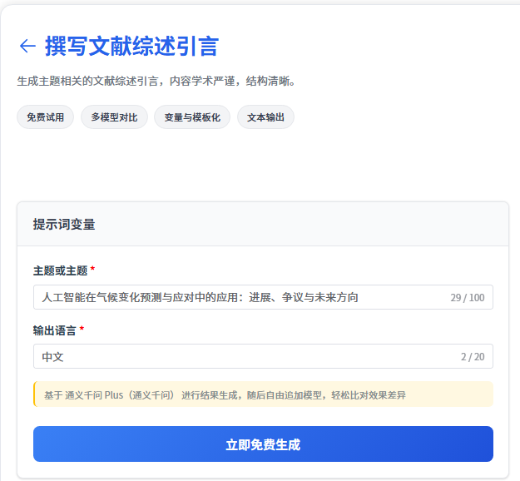Click the yellow left edge of notice banner

pyautogui.click(x=35, y=394)
